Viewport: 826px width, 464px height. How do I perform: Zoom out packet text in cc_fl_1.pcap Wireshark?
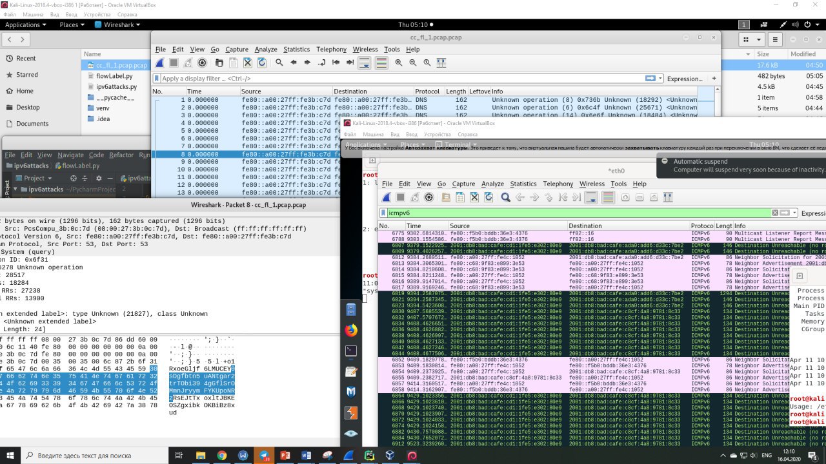(x=413, y=63)
